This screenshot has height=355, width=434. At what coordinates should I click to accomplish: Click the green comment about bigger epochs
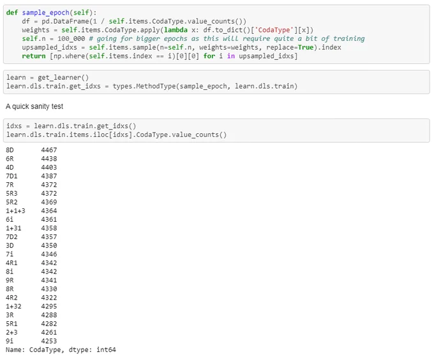pos(227,39)
